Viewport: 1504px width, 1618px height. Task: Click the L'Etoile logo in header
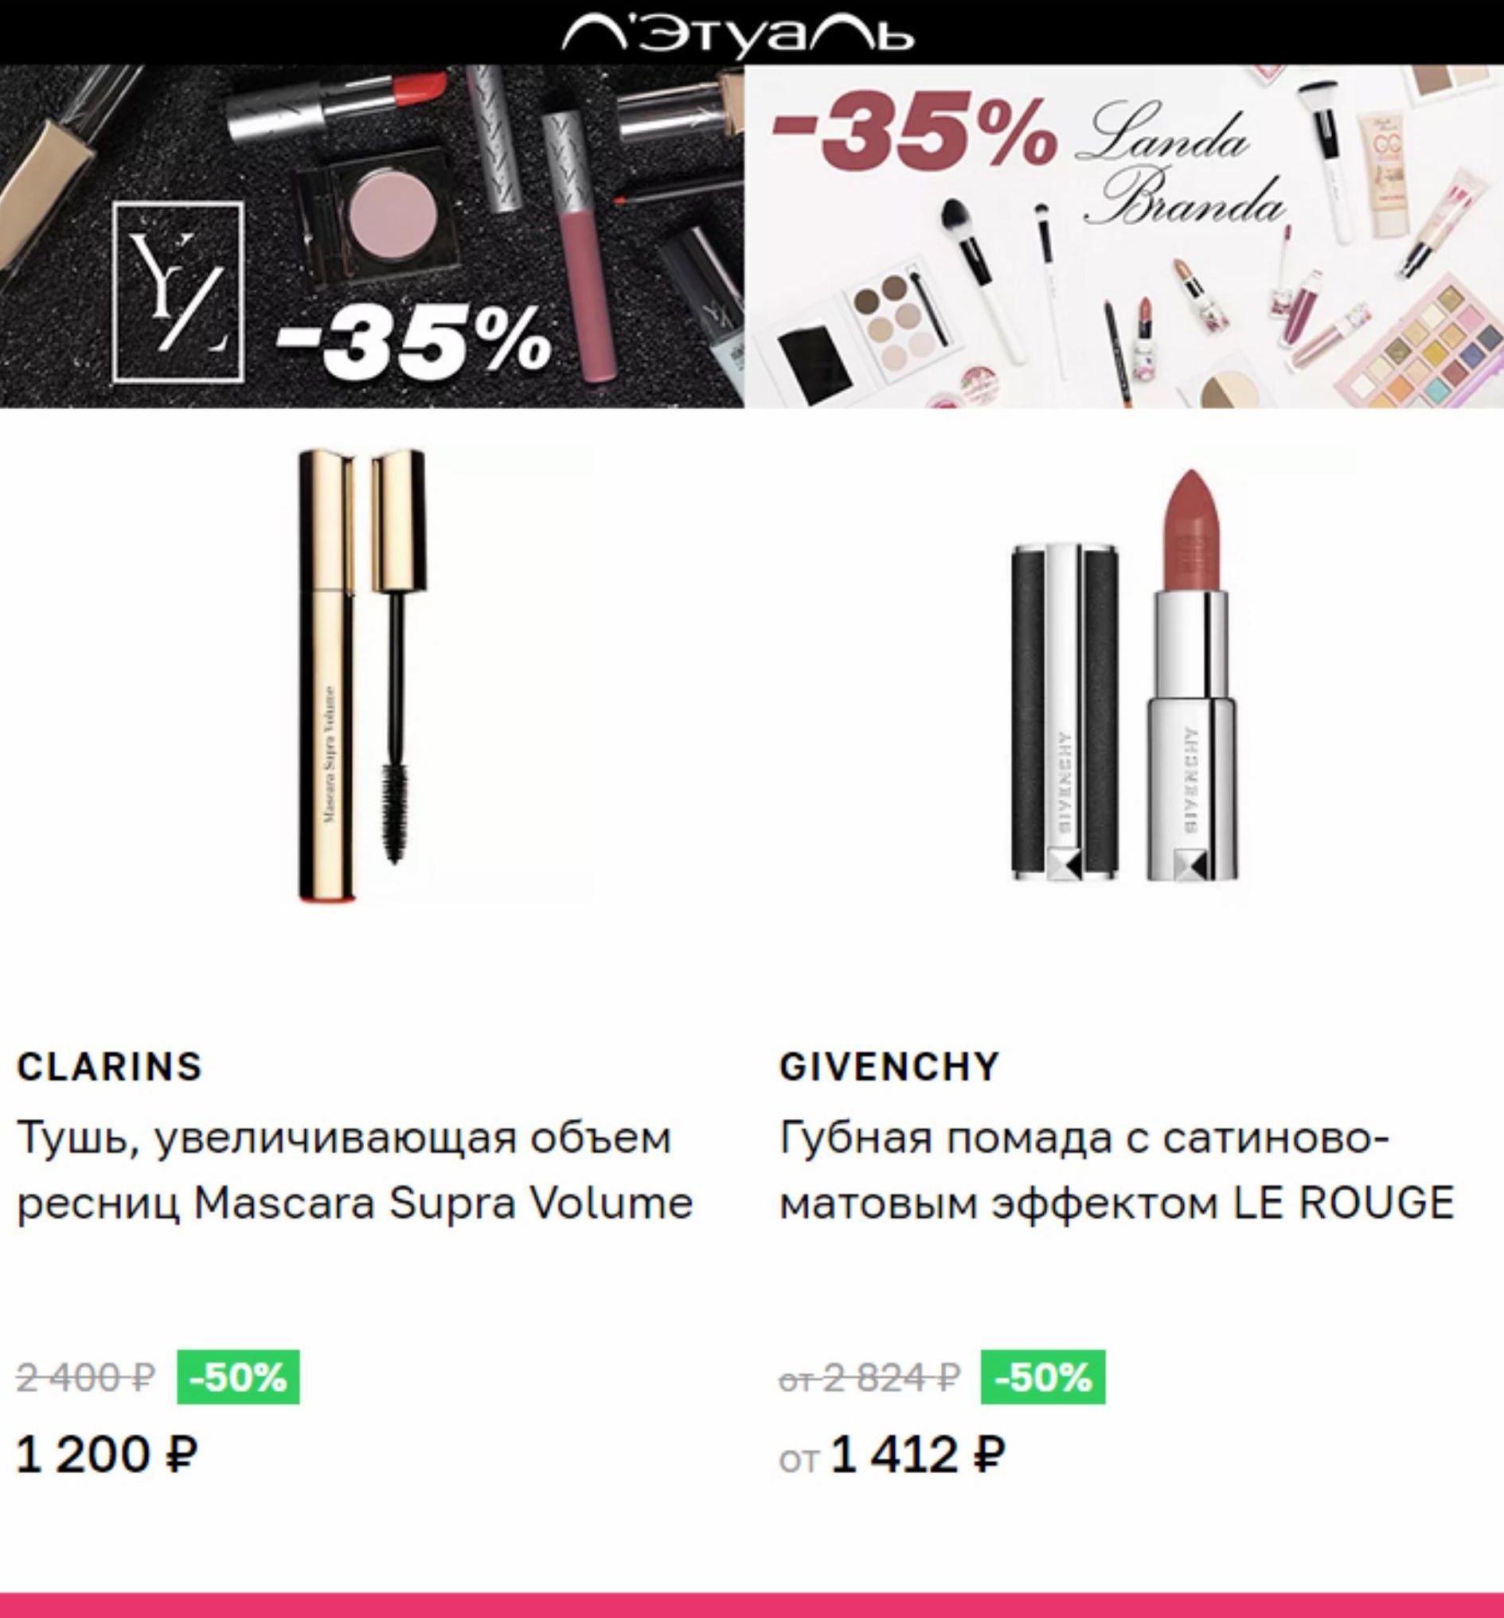[x=737, y=36]
